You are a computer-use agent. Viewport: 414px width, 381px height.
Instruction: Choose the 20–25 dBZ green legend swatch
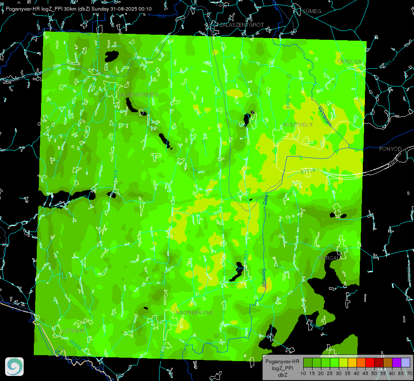point(326,362)
